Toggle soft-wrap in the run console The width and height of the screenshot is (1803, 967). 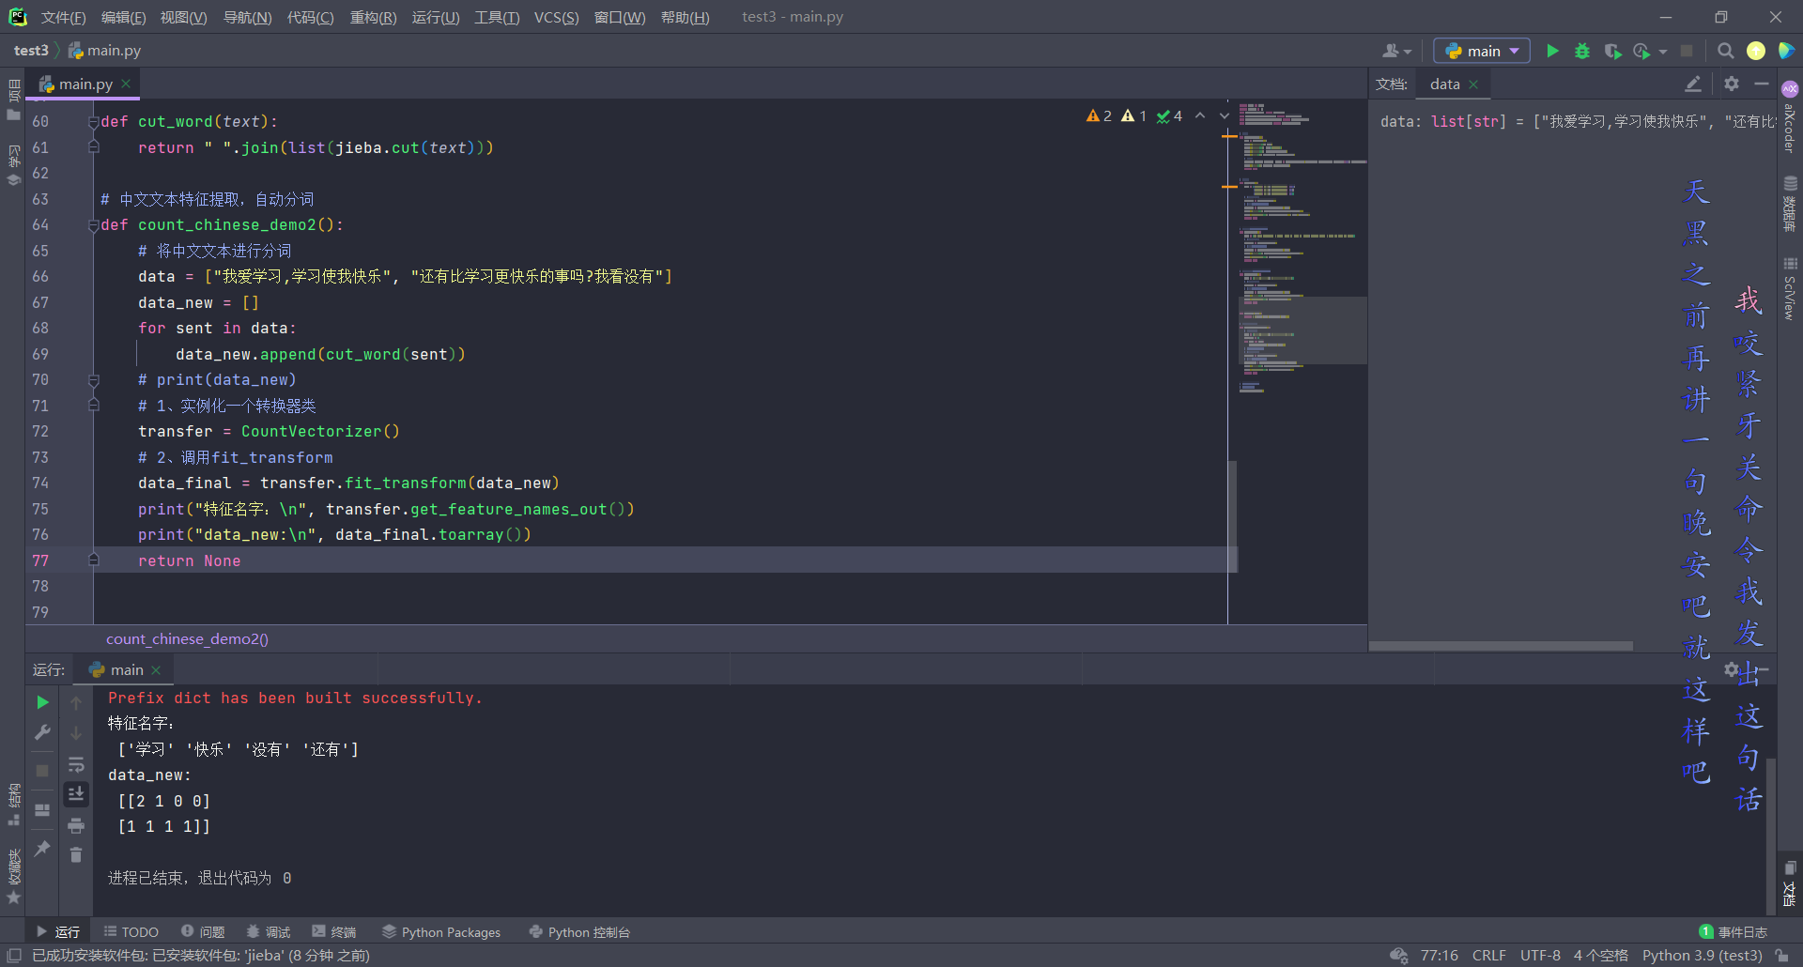click(x=76, y=764)
